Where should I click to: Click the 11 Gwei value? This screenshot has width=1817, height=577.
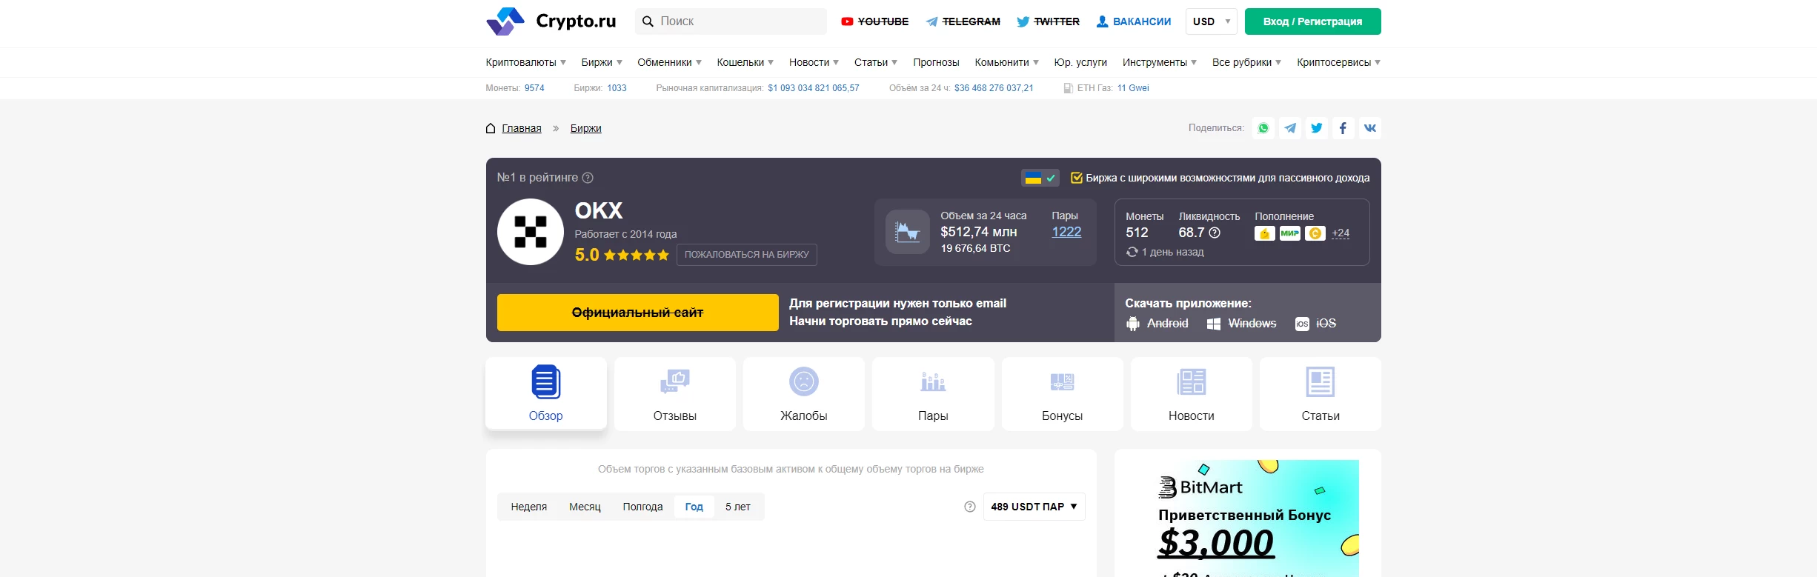[x=1133, y=88]
